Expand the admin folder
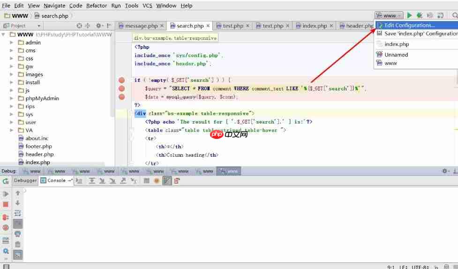The width and height of the screenshot is (458, 269). click(x=11, y=43)
